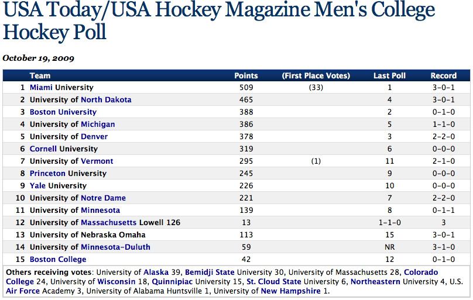Follow the Michigan team link

(x=98, y=125)
